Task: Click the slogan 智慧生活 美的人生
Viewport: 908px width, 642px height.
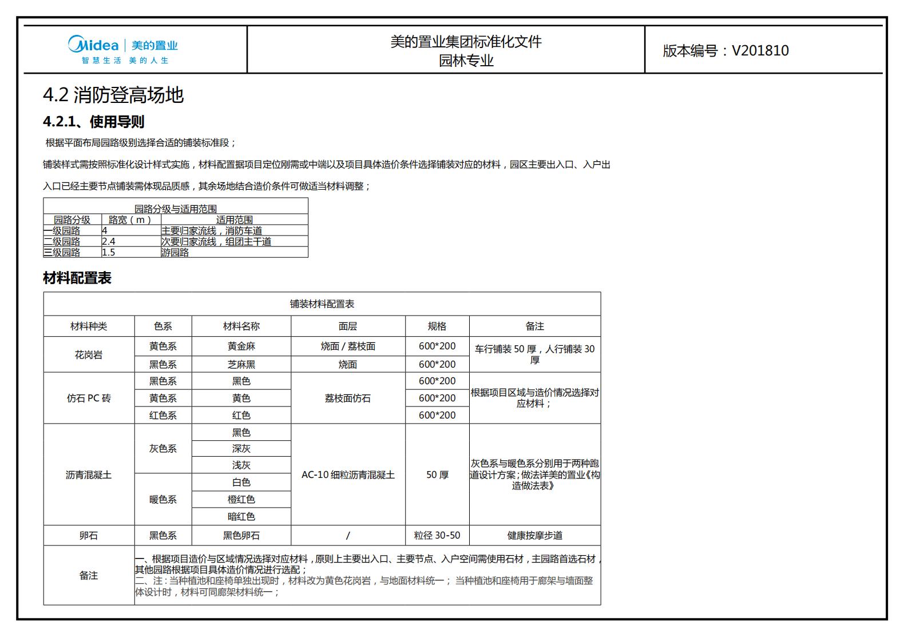Action: pyautogui.click(x=125, y=61)
